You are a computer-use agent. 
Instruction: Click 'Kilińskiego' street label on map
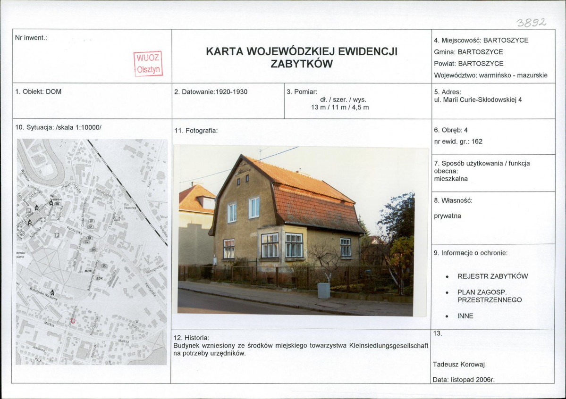click(35, 189)
